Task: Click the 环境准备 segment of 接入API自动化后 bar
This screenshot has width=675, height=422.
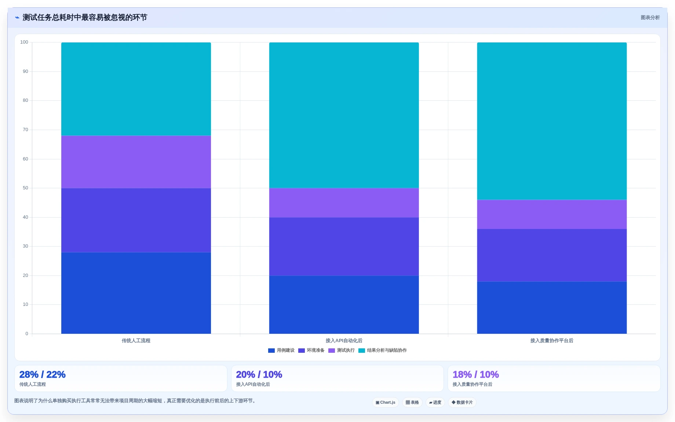Action: [344, 247]
